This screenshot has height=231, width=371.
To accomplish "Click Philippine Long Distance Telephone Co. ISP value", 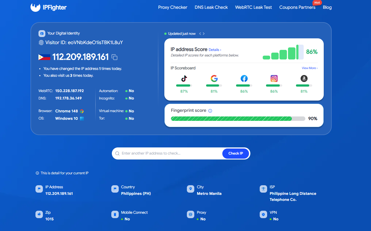I will coord(293,196).
